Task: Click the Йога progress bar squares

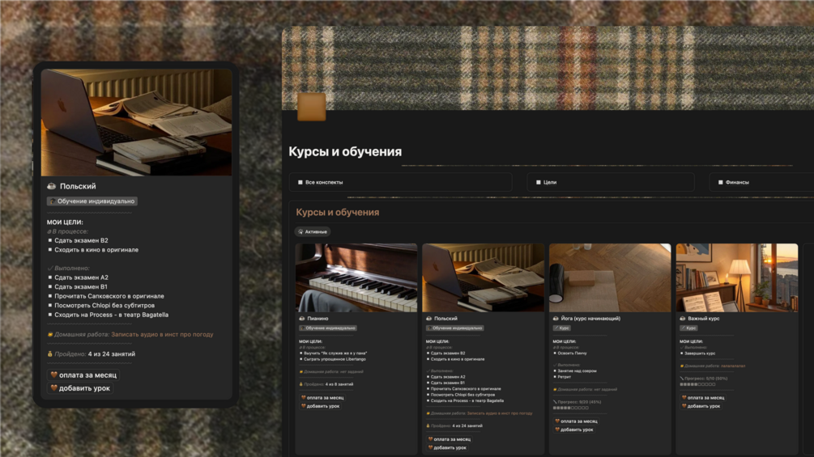Action: pyautogui.click(x=570, y=408)
